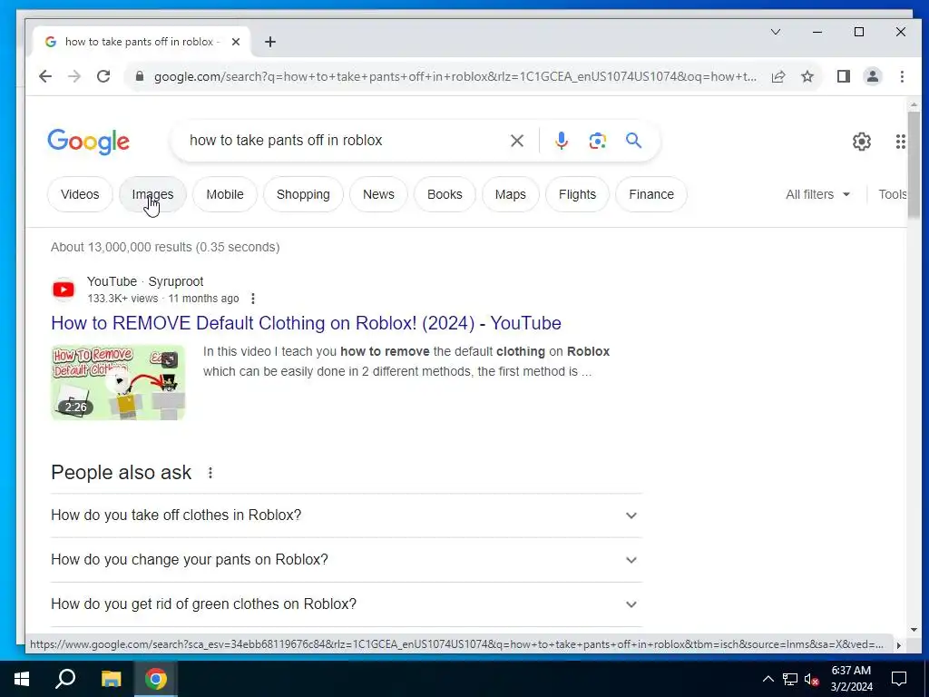The height and width of the screenshot is (697, 929).
Task: Show hidden system tray icons
Action: 768,679
